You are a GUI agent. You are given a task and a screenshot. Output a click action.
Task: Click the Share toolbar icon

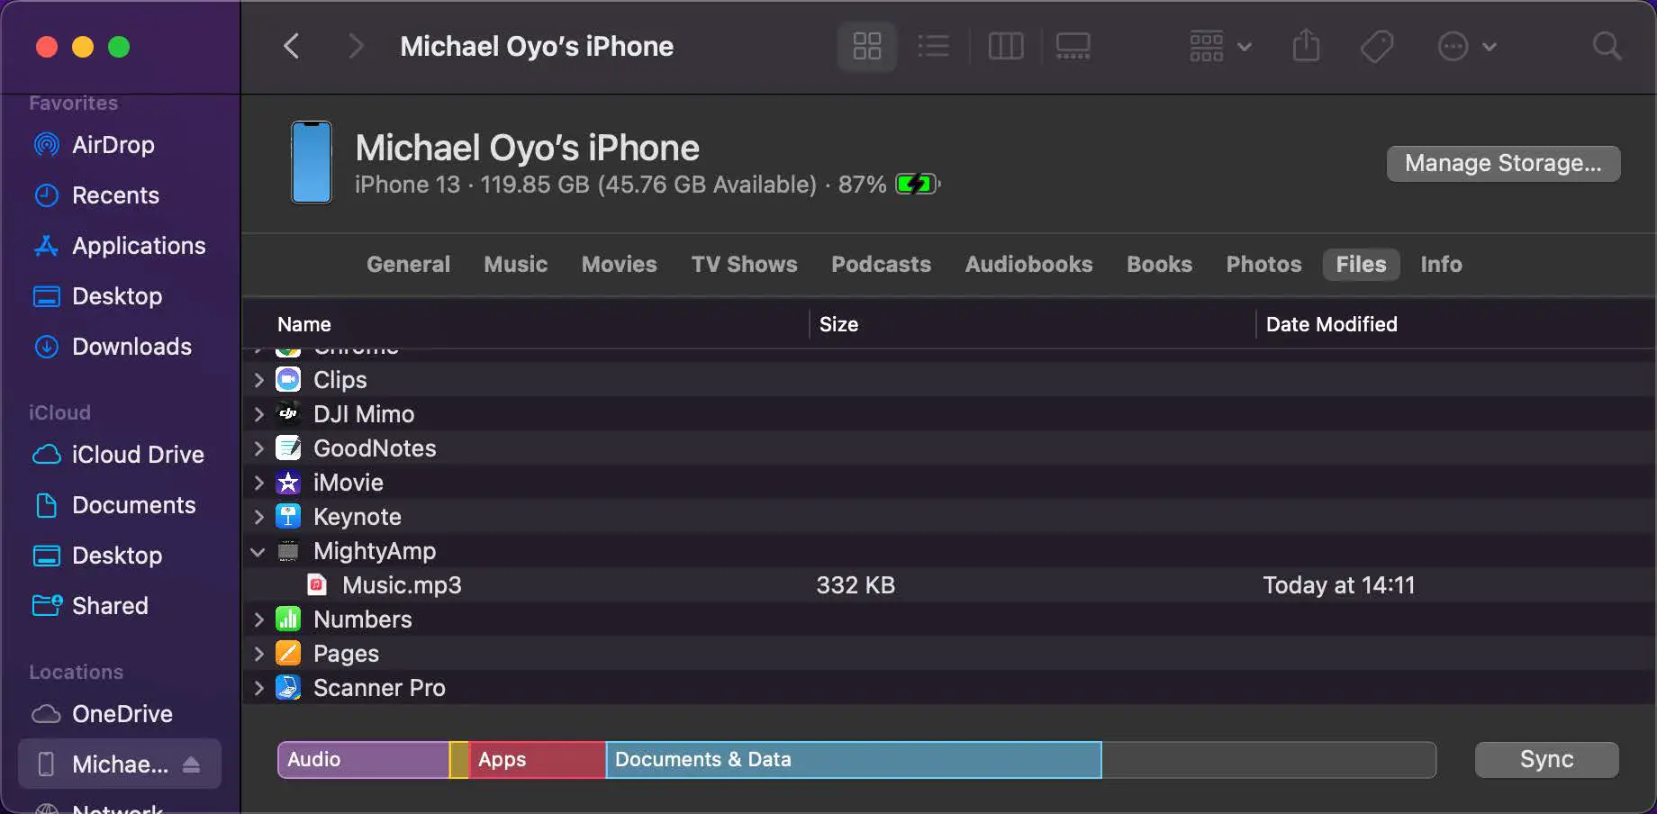[x=1306, y=46]
